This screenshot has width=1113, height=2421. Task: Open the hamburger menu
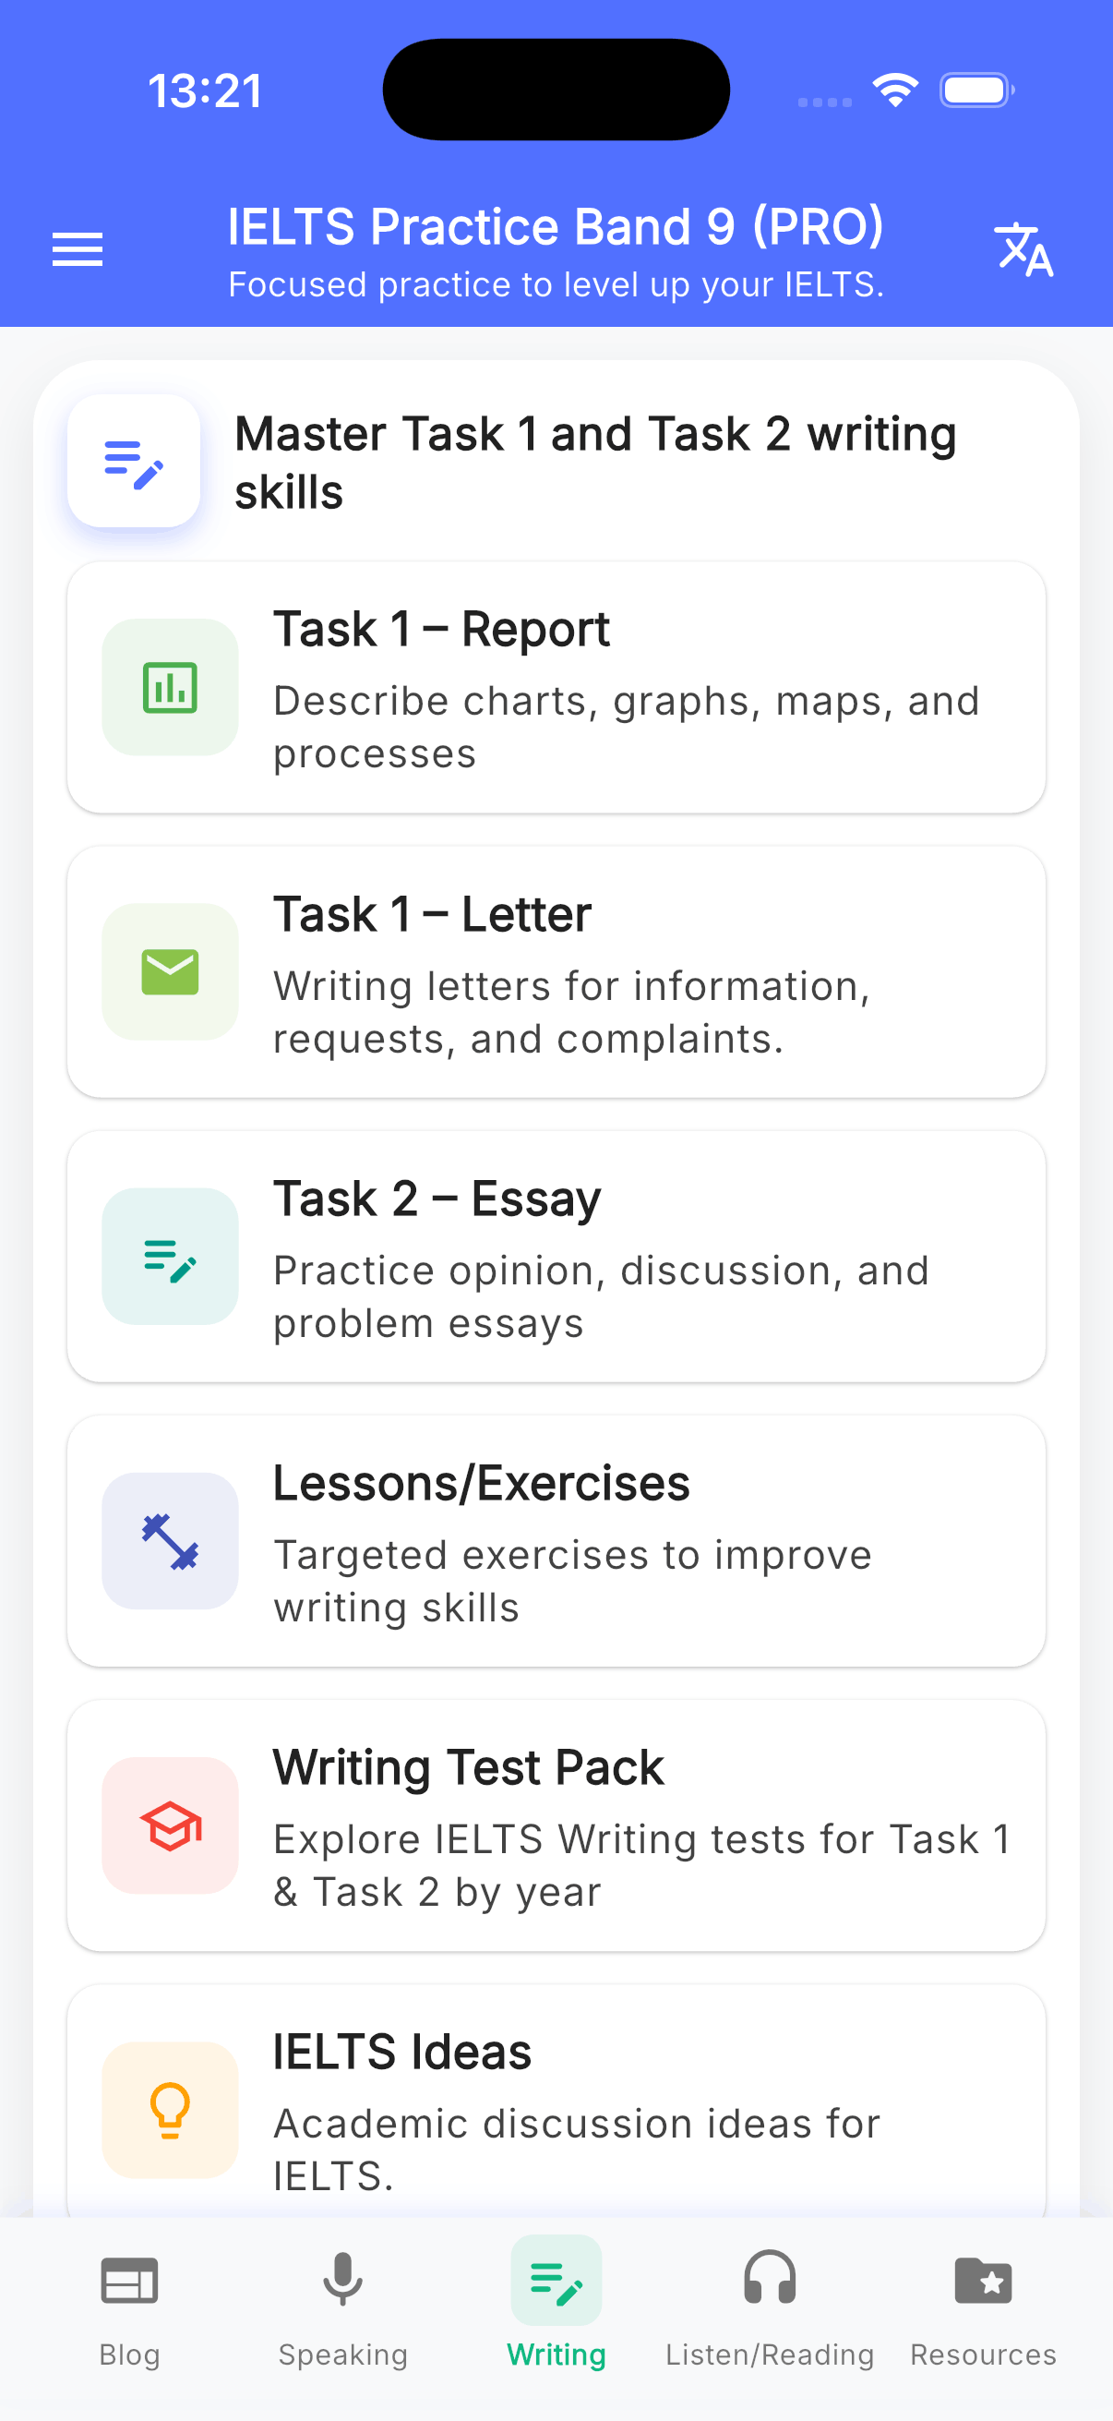point(76,249)
